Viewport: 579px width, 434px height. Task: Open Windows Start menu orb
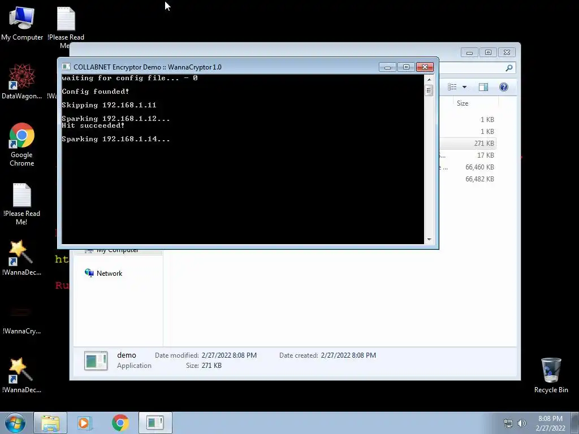(x=15, y=423)
